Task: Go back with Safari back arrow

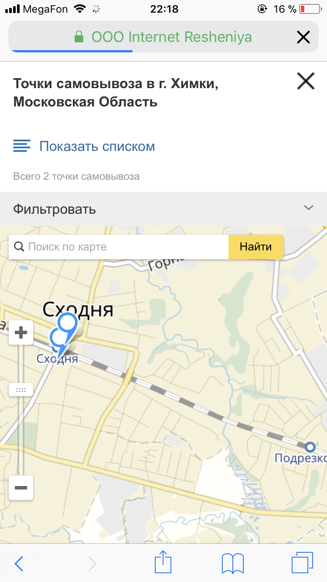Action: pos(19,564)
